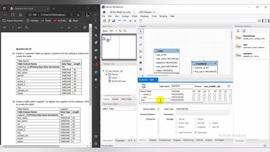Click the find-in-PDF magnifier icon
Screen dimensions: 270x152
point(27,27)
